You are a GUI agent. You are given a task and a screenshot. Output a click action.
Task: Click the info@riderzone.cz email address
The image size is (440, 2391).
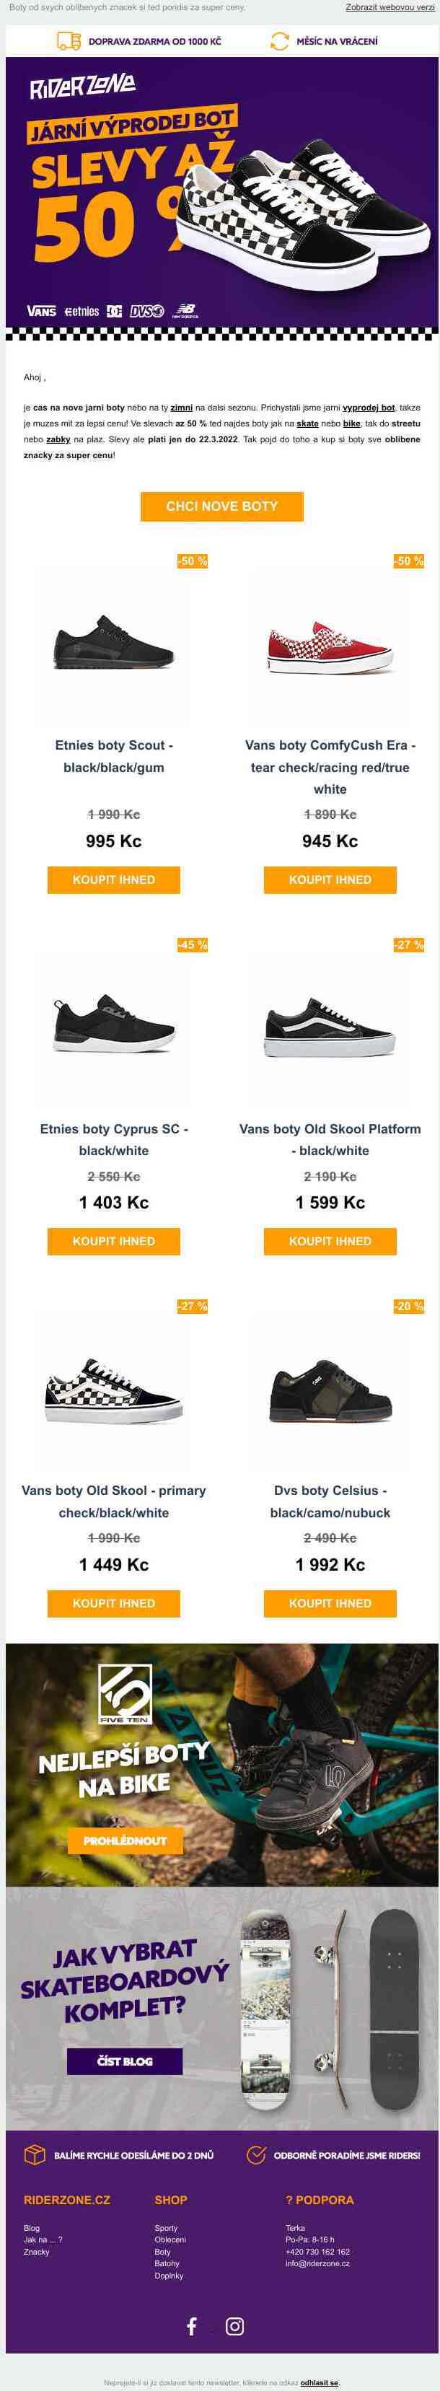pos(317,2264)
